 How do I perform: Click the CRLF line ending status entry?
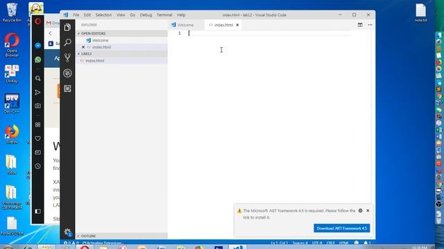coord(330,243)
